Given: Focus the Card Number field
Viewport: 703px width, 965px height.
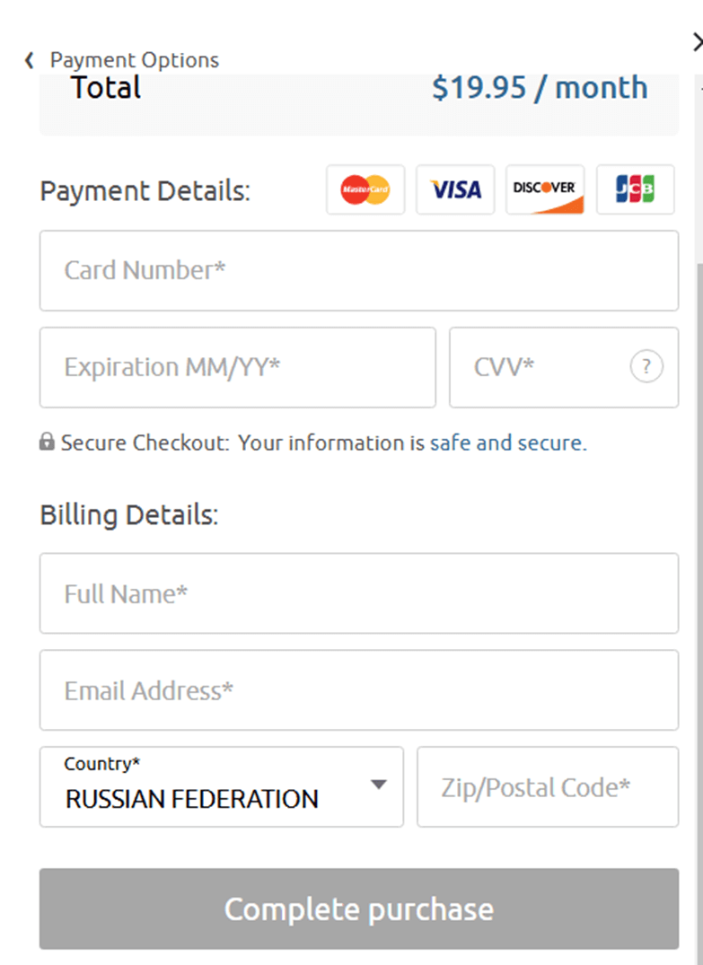Looking at the screenshot, I should pos(358,270).
